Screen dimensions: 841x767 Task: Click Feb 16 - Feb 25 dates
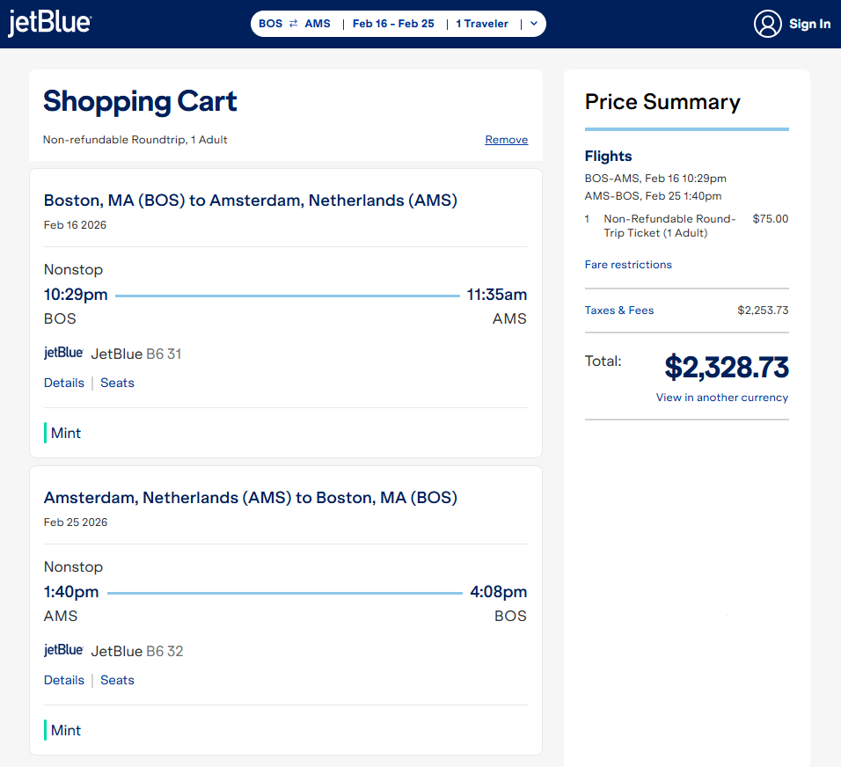393,24
